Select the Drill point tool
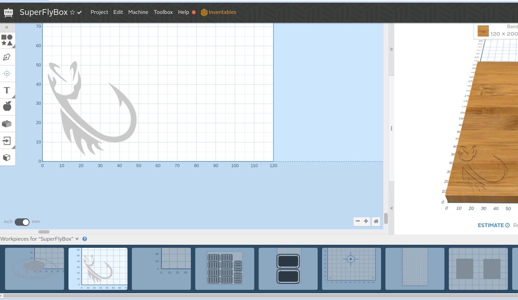The width and height of the screenshot is (518, 300). (x=7, y=74)
